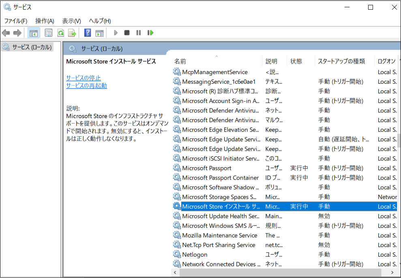The image size is (401, 278).
Task: Select the Mozilla Maintenance Service row
Action: (285, 236)
